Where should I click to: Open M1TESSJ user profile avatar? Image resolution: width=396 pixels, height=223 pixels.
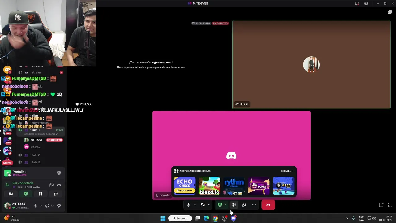(x=7, y=206)
